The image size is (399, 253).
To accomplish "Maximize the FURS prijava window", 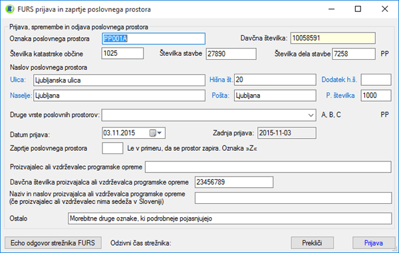I will pos(358,9).
